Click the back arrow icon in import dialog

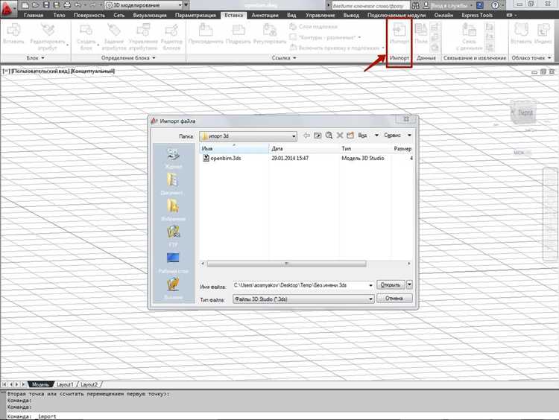tap(306, 136)
